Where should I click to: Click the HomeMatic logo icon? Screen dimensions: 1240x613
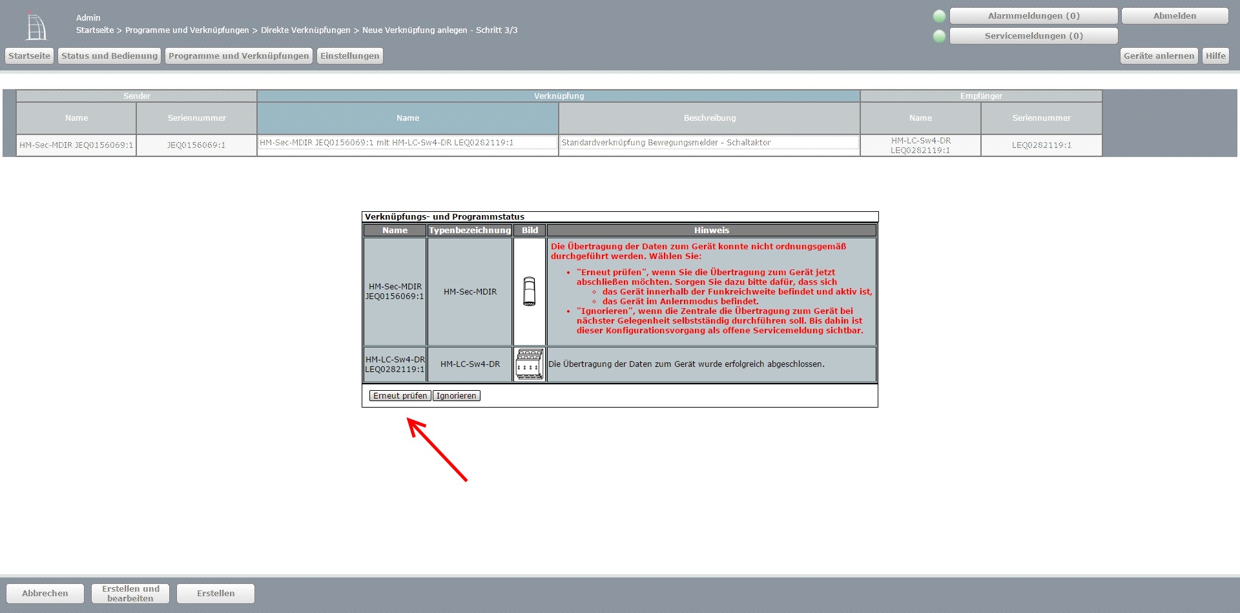(37, 28)
